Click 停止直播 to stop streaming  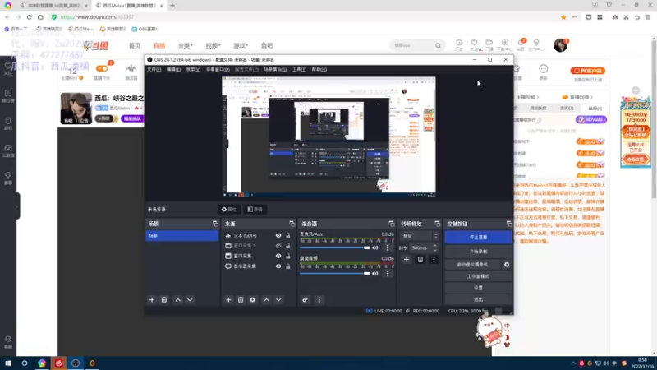478,238
